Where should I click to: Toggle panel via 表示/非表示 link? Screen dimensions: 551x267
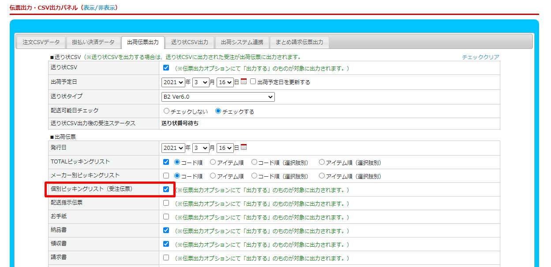click(99, 8)
